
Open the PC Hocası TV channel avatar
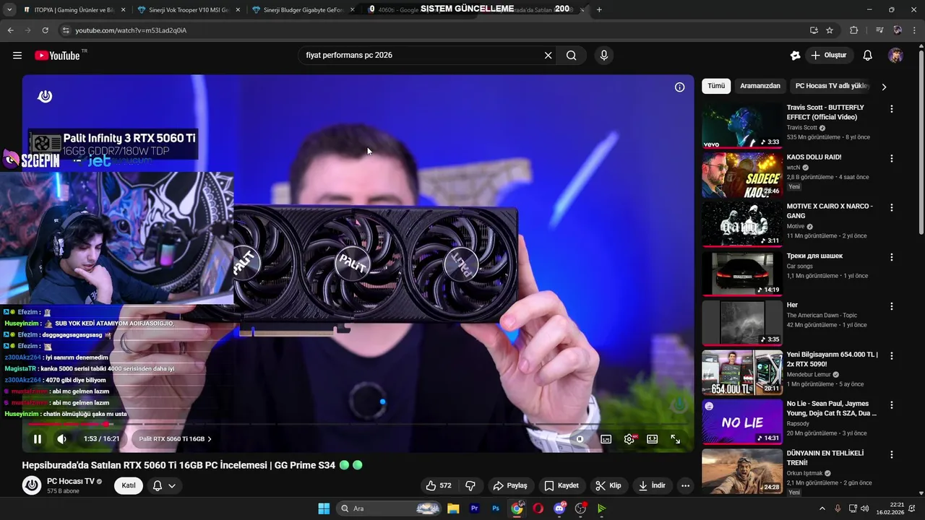click(32, 485)
